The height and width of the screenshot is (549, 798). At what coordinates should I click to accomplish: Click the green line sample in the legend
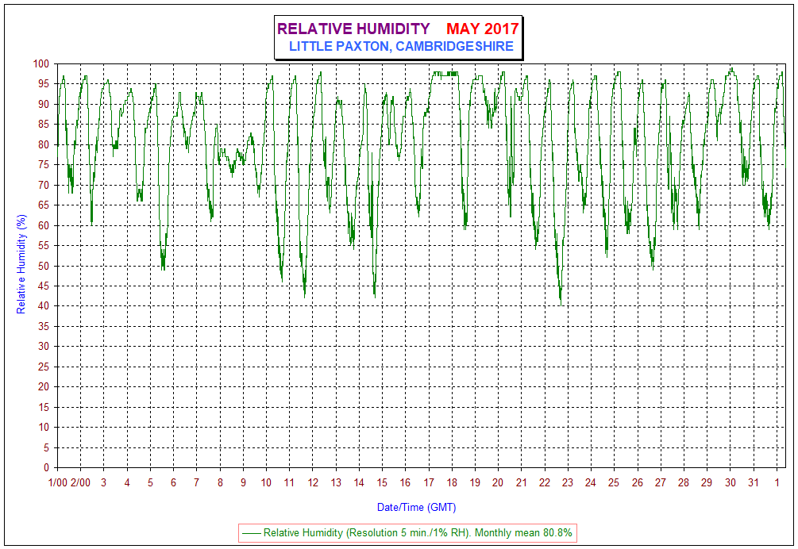click(252, 533)
